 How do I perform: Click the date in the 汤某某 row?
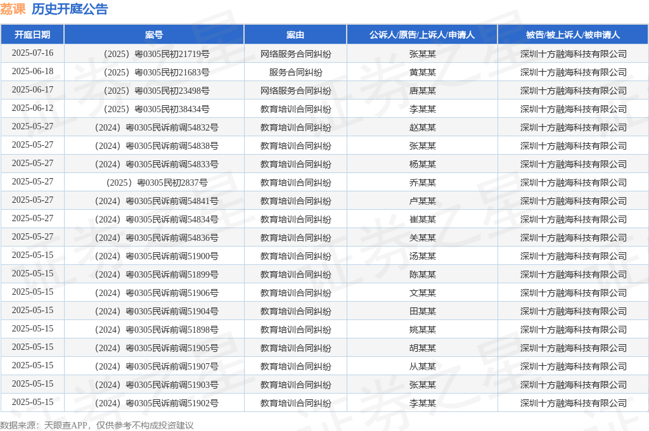point(32,255)
